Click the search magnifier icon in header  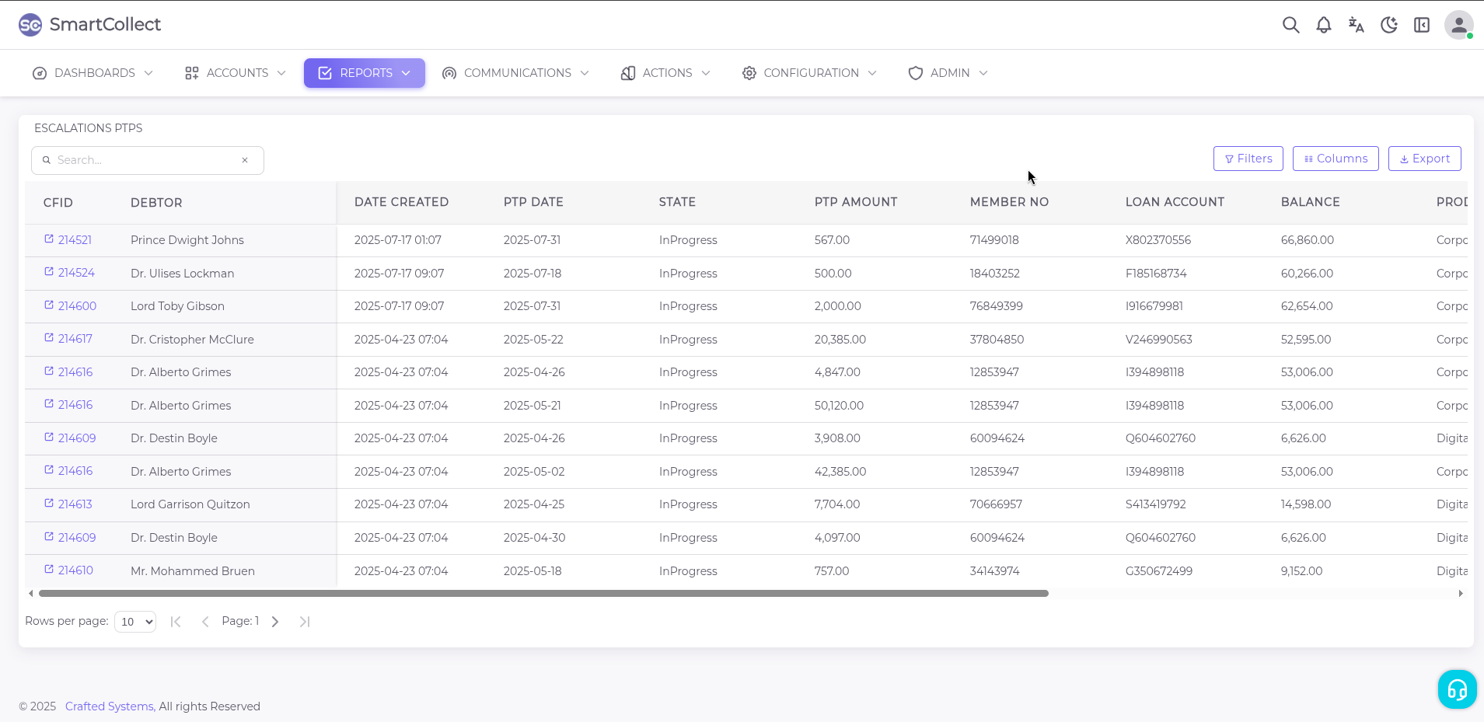[x=1290, y=25]
